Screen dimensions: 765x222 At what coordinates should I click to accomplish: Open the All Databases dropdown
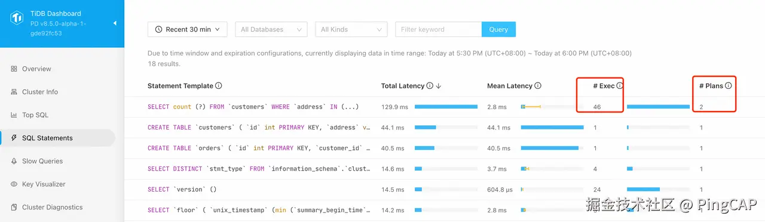pyautogui.click(x=271, y=29)
